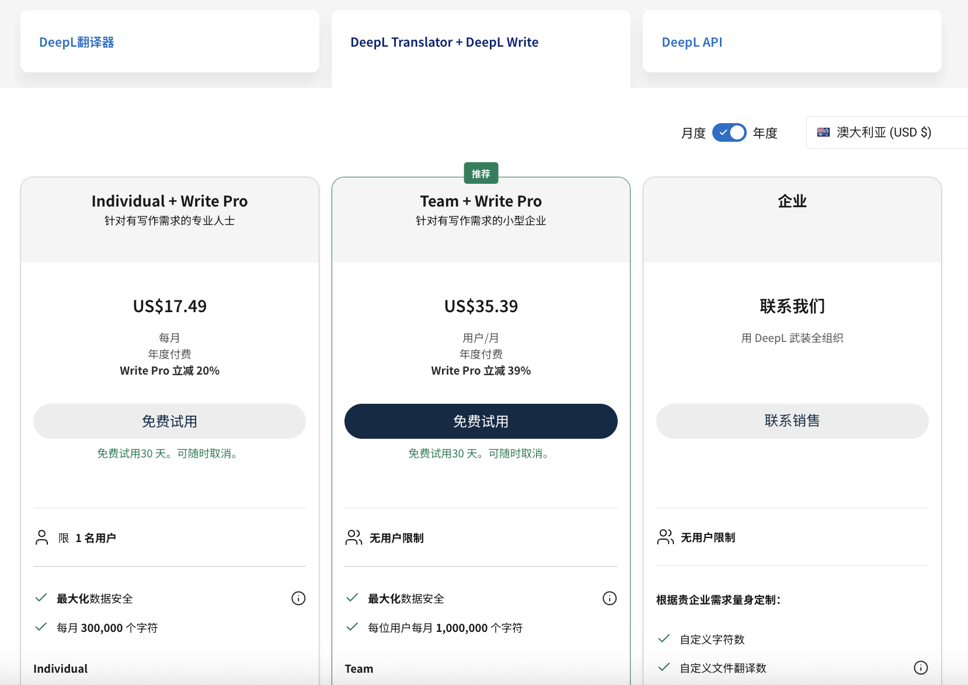
Task: Click the 推荐 badge on Team plan
Action: [x=481, y=173]
